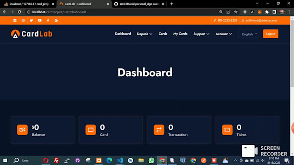Open Opera browser from the taskbar

(46, 160)
